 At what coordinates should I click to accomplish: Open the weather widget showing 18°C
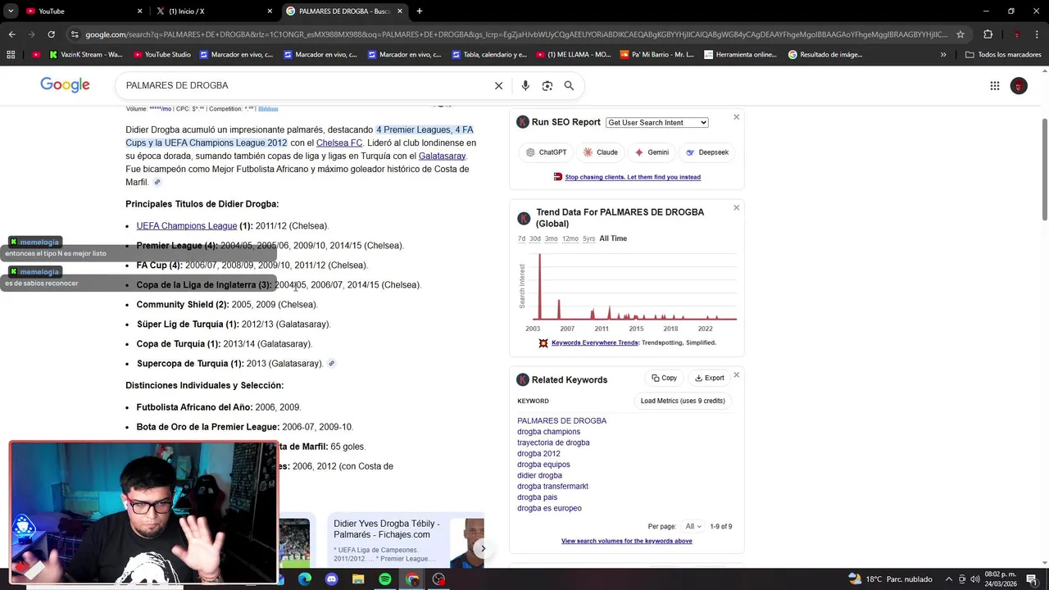click(x=891, y=579)
